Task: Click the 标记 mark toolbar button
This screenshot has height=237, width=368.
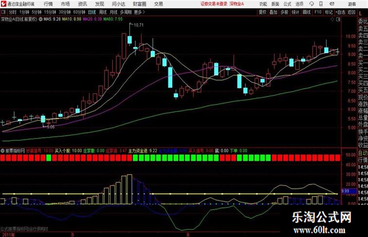Action: pos(329,12)
